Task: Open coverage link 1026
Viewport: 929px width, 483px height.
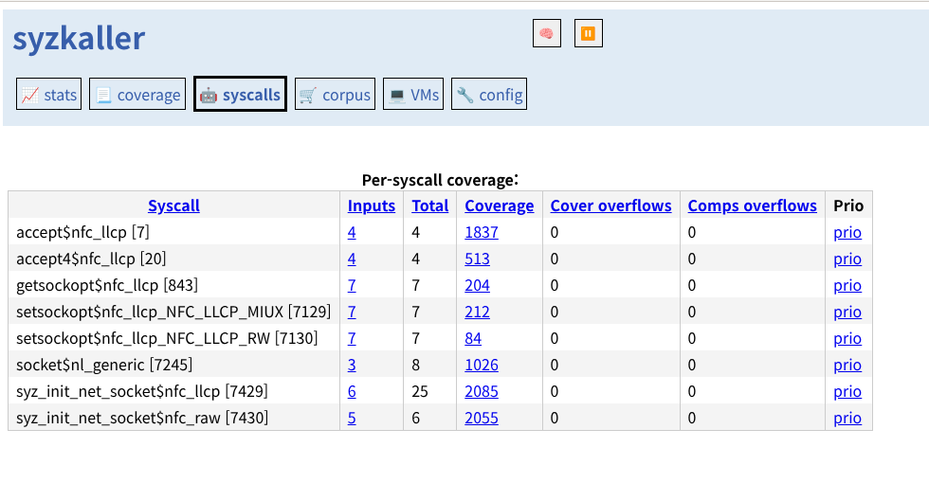Action: click(482, 365)
